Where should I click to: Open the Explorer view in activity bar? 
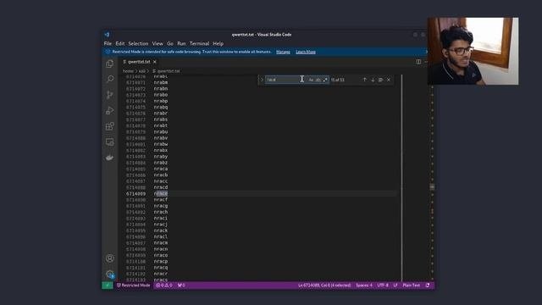coord(109,64)
